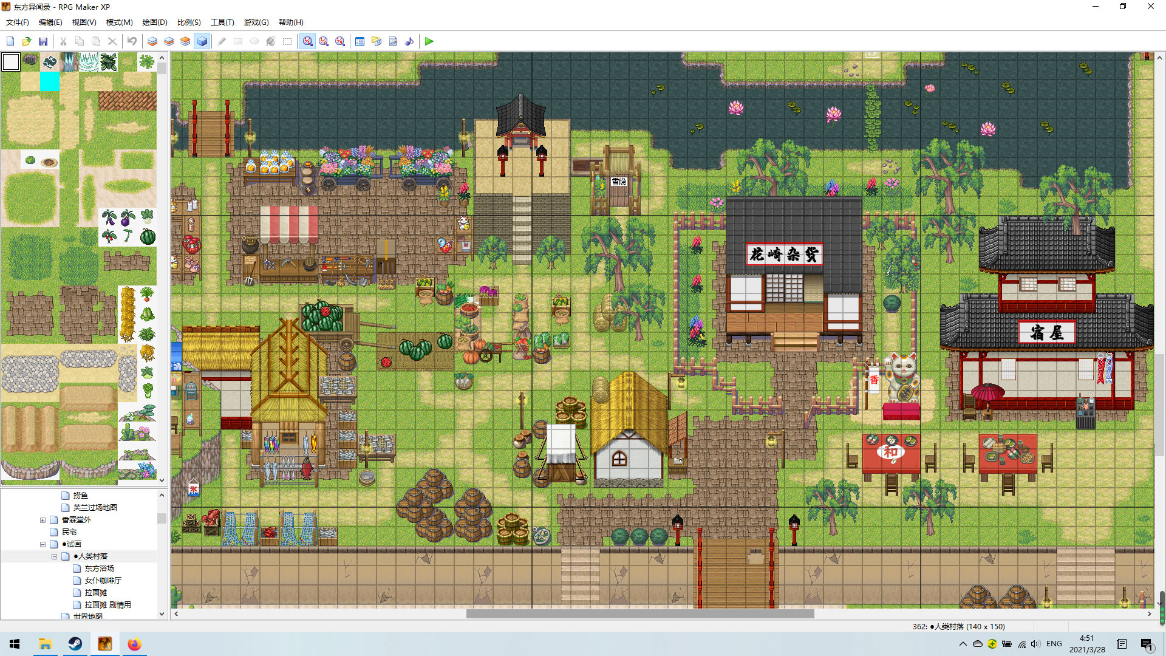Click map tree scroll up arrow
Viewport: 1166px width, 656px height.
(x=162, y=495)
